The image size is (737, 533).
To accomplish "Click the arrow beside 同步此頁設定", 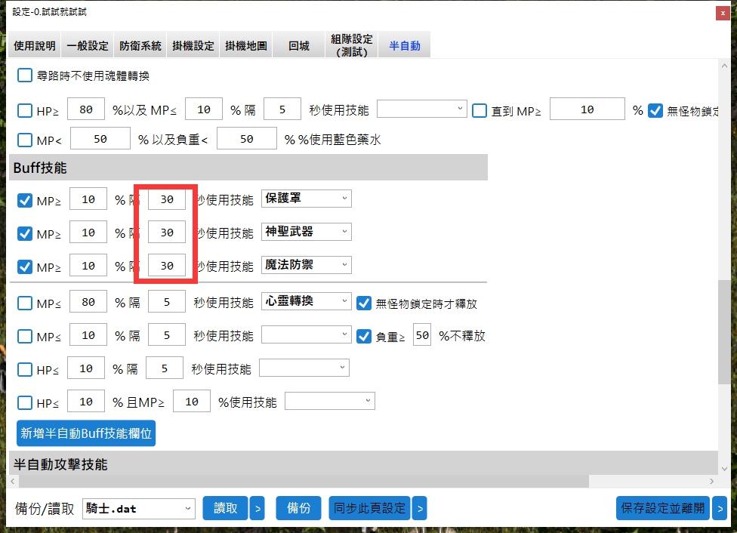I will coord(419,508).
